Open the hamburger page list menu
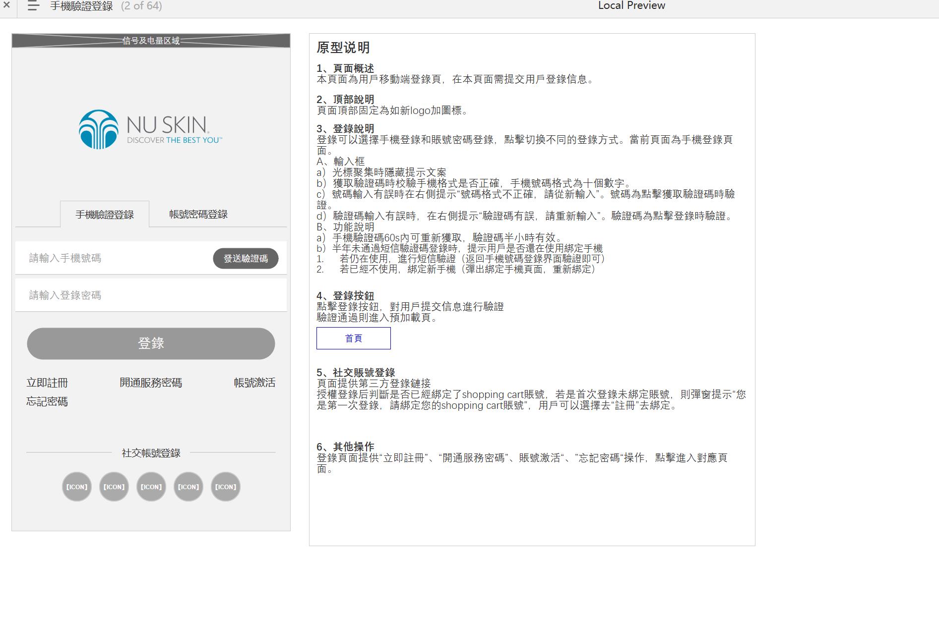 coord(33,6)
